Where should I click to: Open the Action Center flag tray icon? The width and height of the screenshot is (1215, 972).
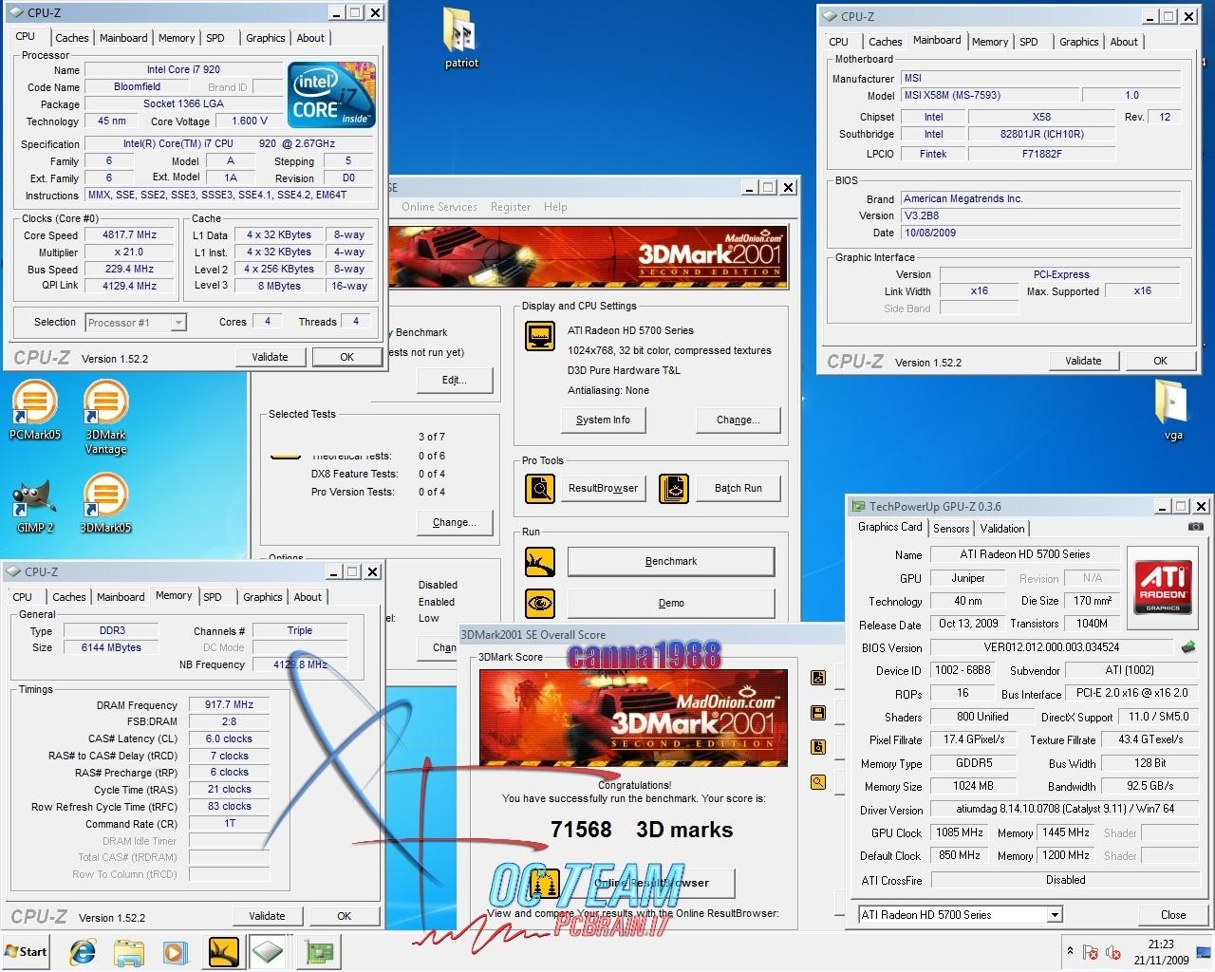coord(1091,952)
